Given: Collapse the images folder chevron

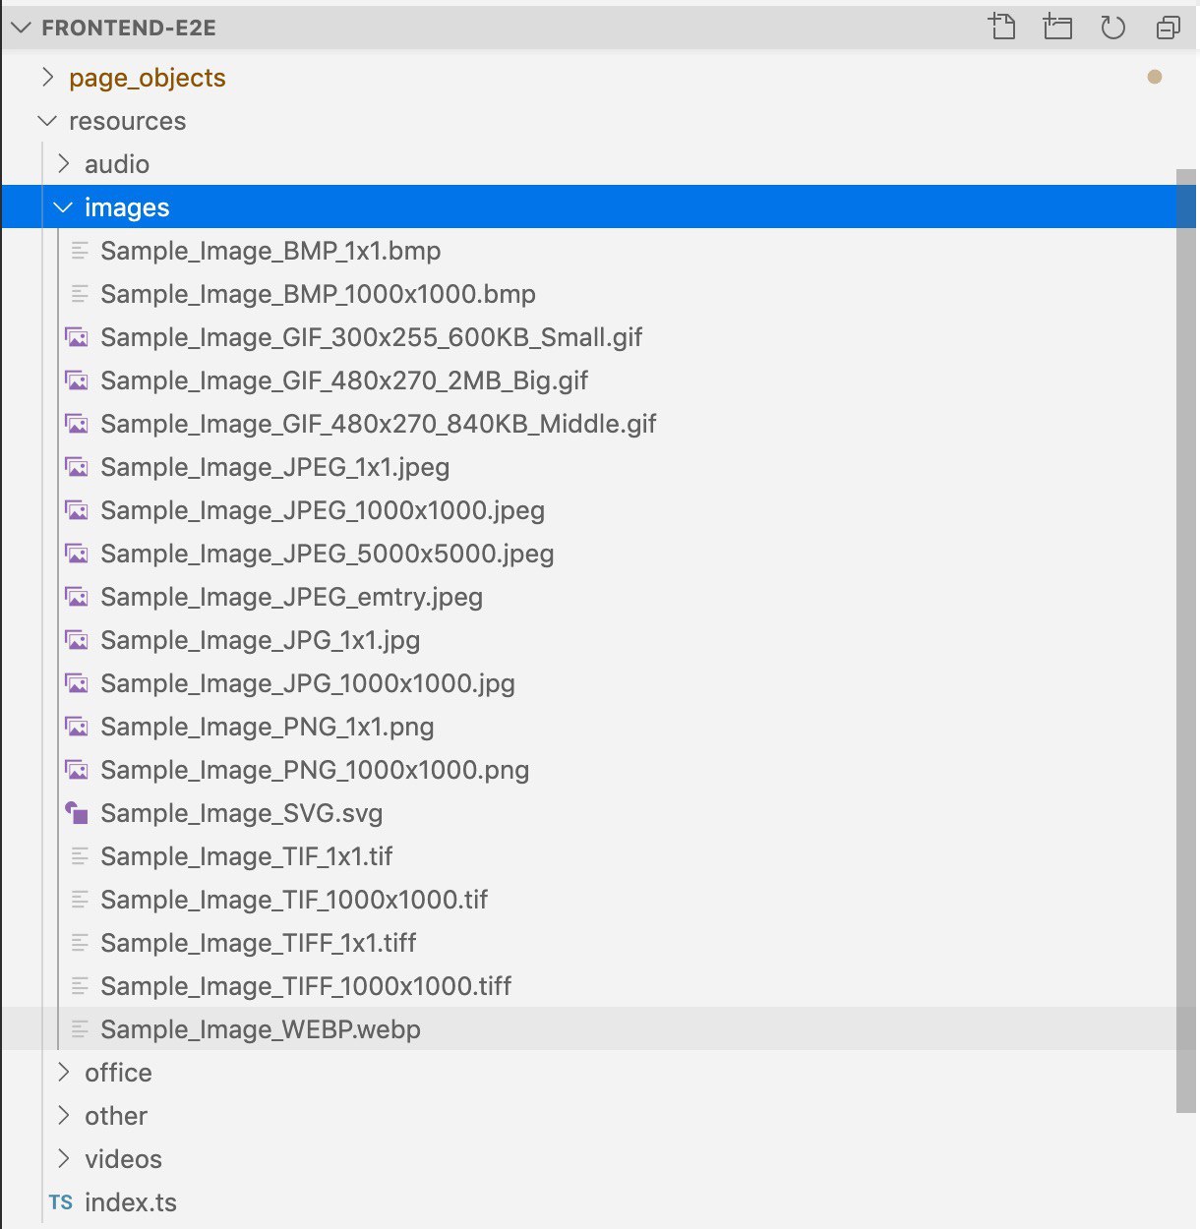Looking at the screenshot, I should click(63, 206).
